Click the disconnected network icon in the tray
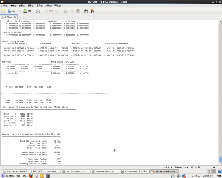 pyautogui.click(x=184, y=176)
